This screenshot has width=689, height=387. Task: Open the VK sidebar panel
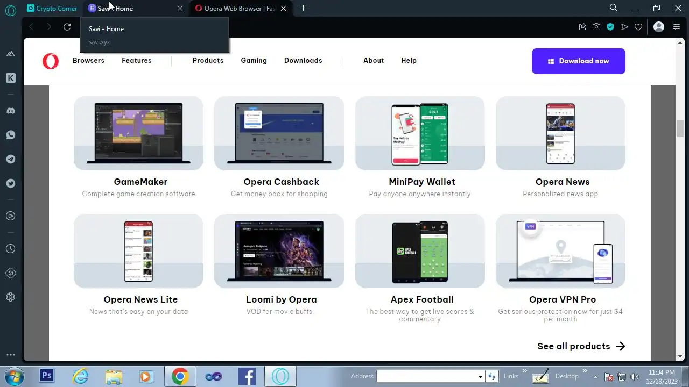(11, 78)
